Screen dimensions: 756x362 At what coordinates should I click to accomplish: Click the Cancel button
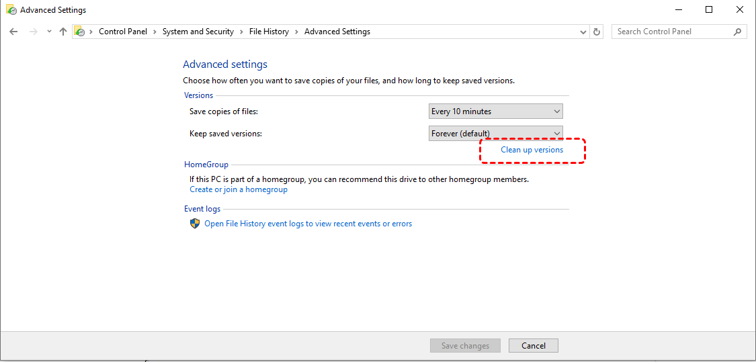534,346
